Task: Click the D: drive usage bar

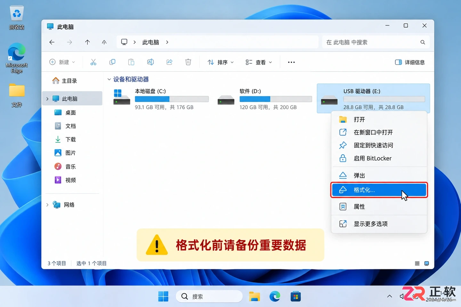Action: [276, 99]
